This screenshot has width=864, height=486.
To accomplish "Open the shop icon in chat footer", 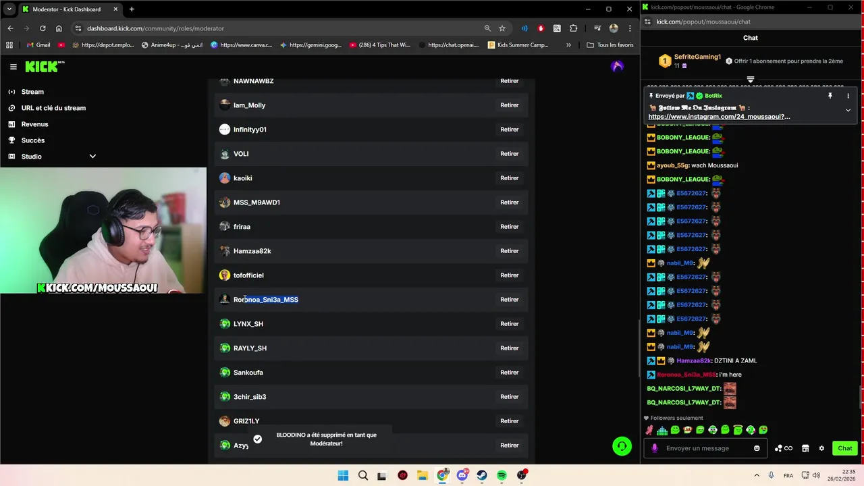I will click(x=805, y=448).
